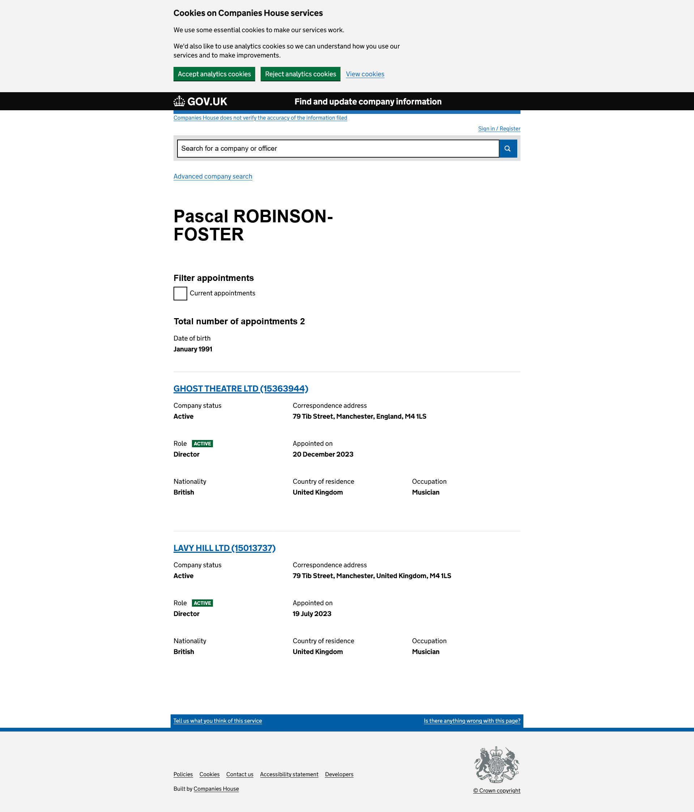Click the magnifying glass search icon
The image size is (694, 812).
point(507,149)
